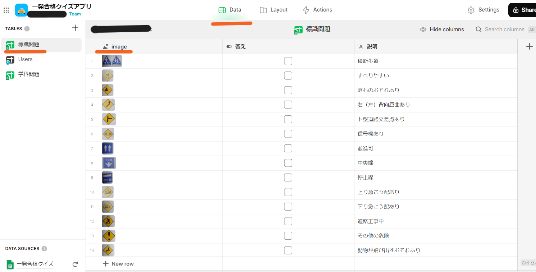The width and height of the screenshot is (536, 272).
Task: Refresh the 一発合格クイズ data source
Action: point(75,264)
